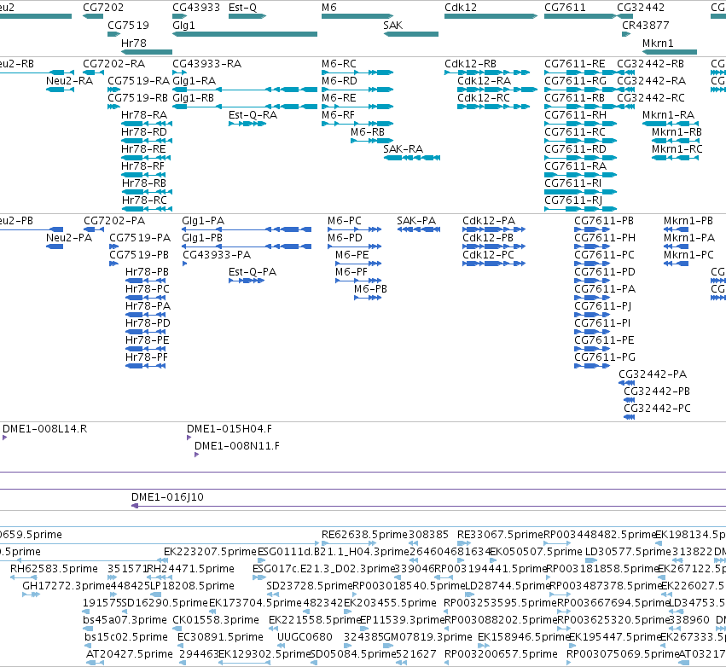The image size is (726, 667).
Task: Click the DME1-008N11.F BAC end label
Action: tap(237, 446)
